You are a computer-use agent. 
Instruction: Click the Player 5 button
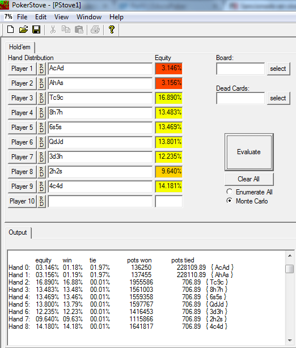click(x=22, y=128)
